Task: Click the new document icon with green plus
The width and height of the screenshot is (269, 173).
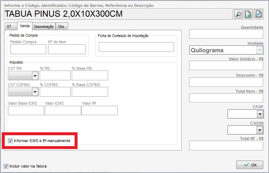Action: click(248, 14)
